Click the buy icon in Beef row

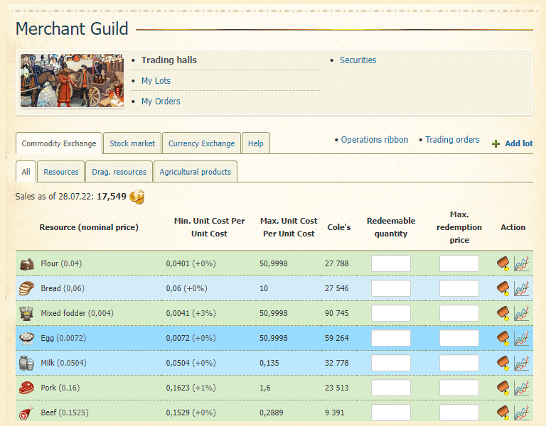click(503, 413)
